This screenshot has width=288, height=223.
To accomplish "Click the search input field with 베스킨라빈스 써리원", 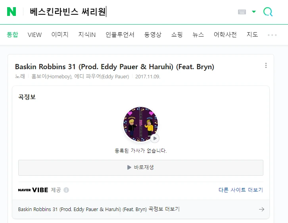I will [x=131, y=12].
